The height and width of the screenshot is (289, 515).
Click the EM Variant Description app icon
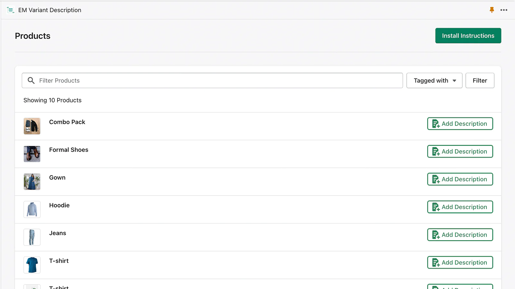(x=11, y=10)
